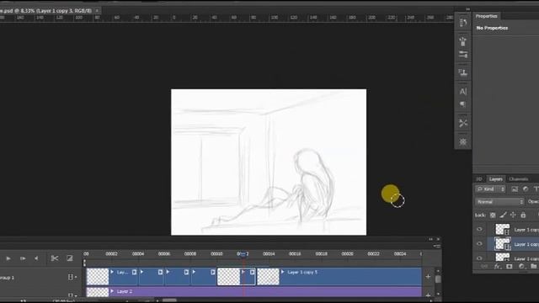Switch to the Channels tab
Image resolution: width=539 pixels, height=303 pixels.
519,179
